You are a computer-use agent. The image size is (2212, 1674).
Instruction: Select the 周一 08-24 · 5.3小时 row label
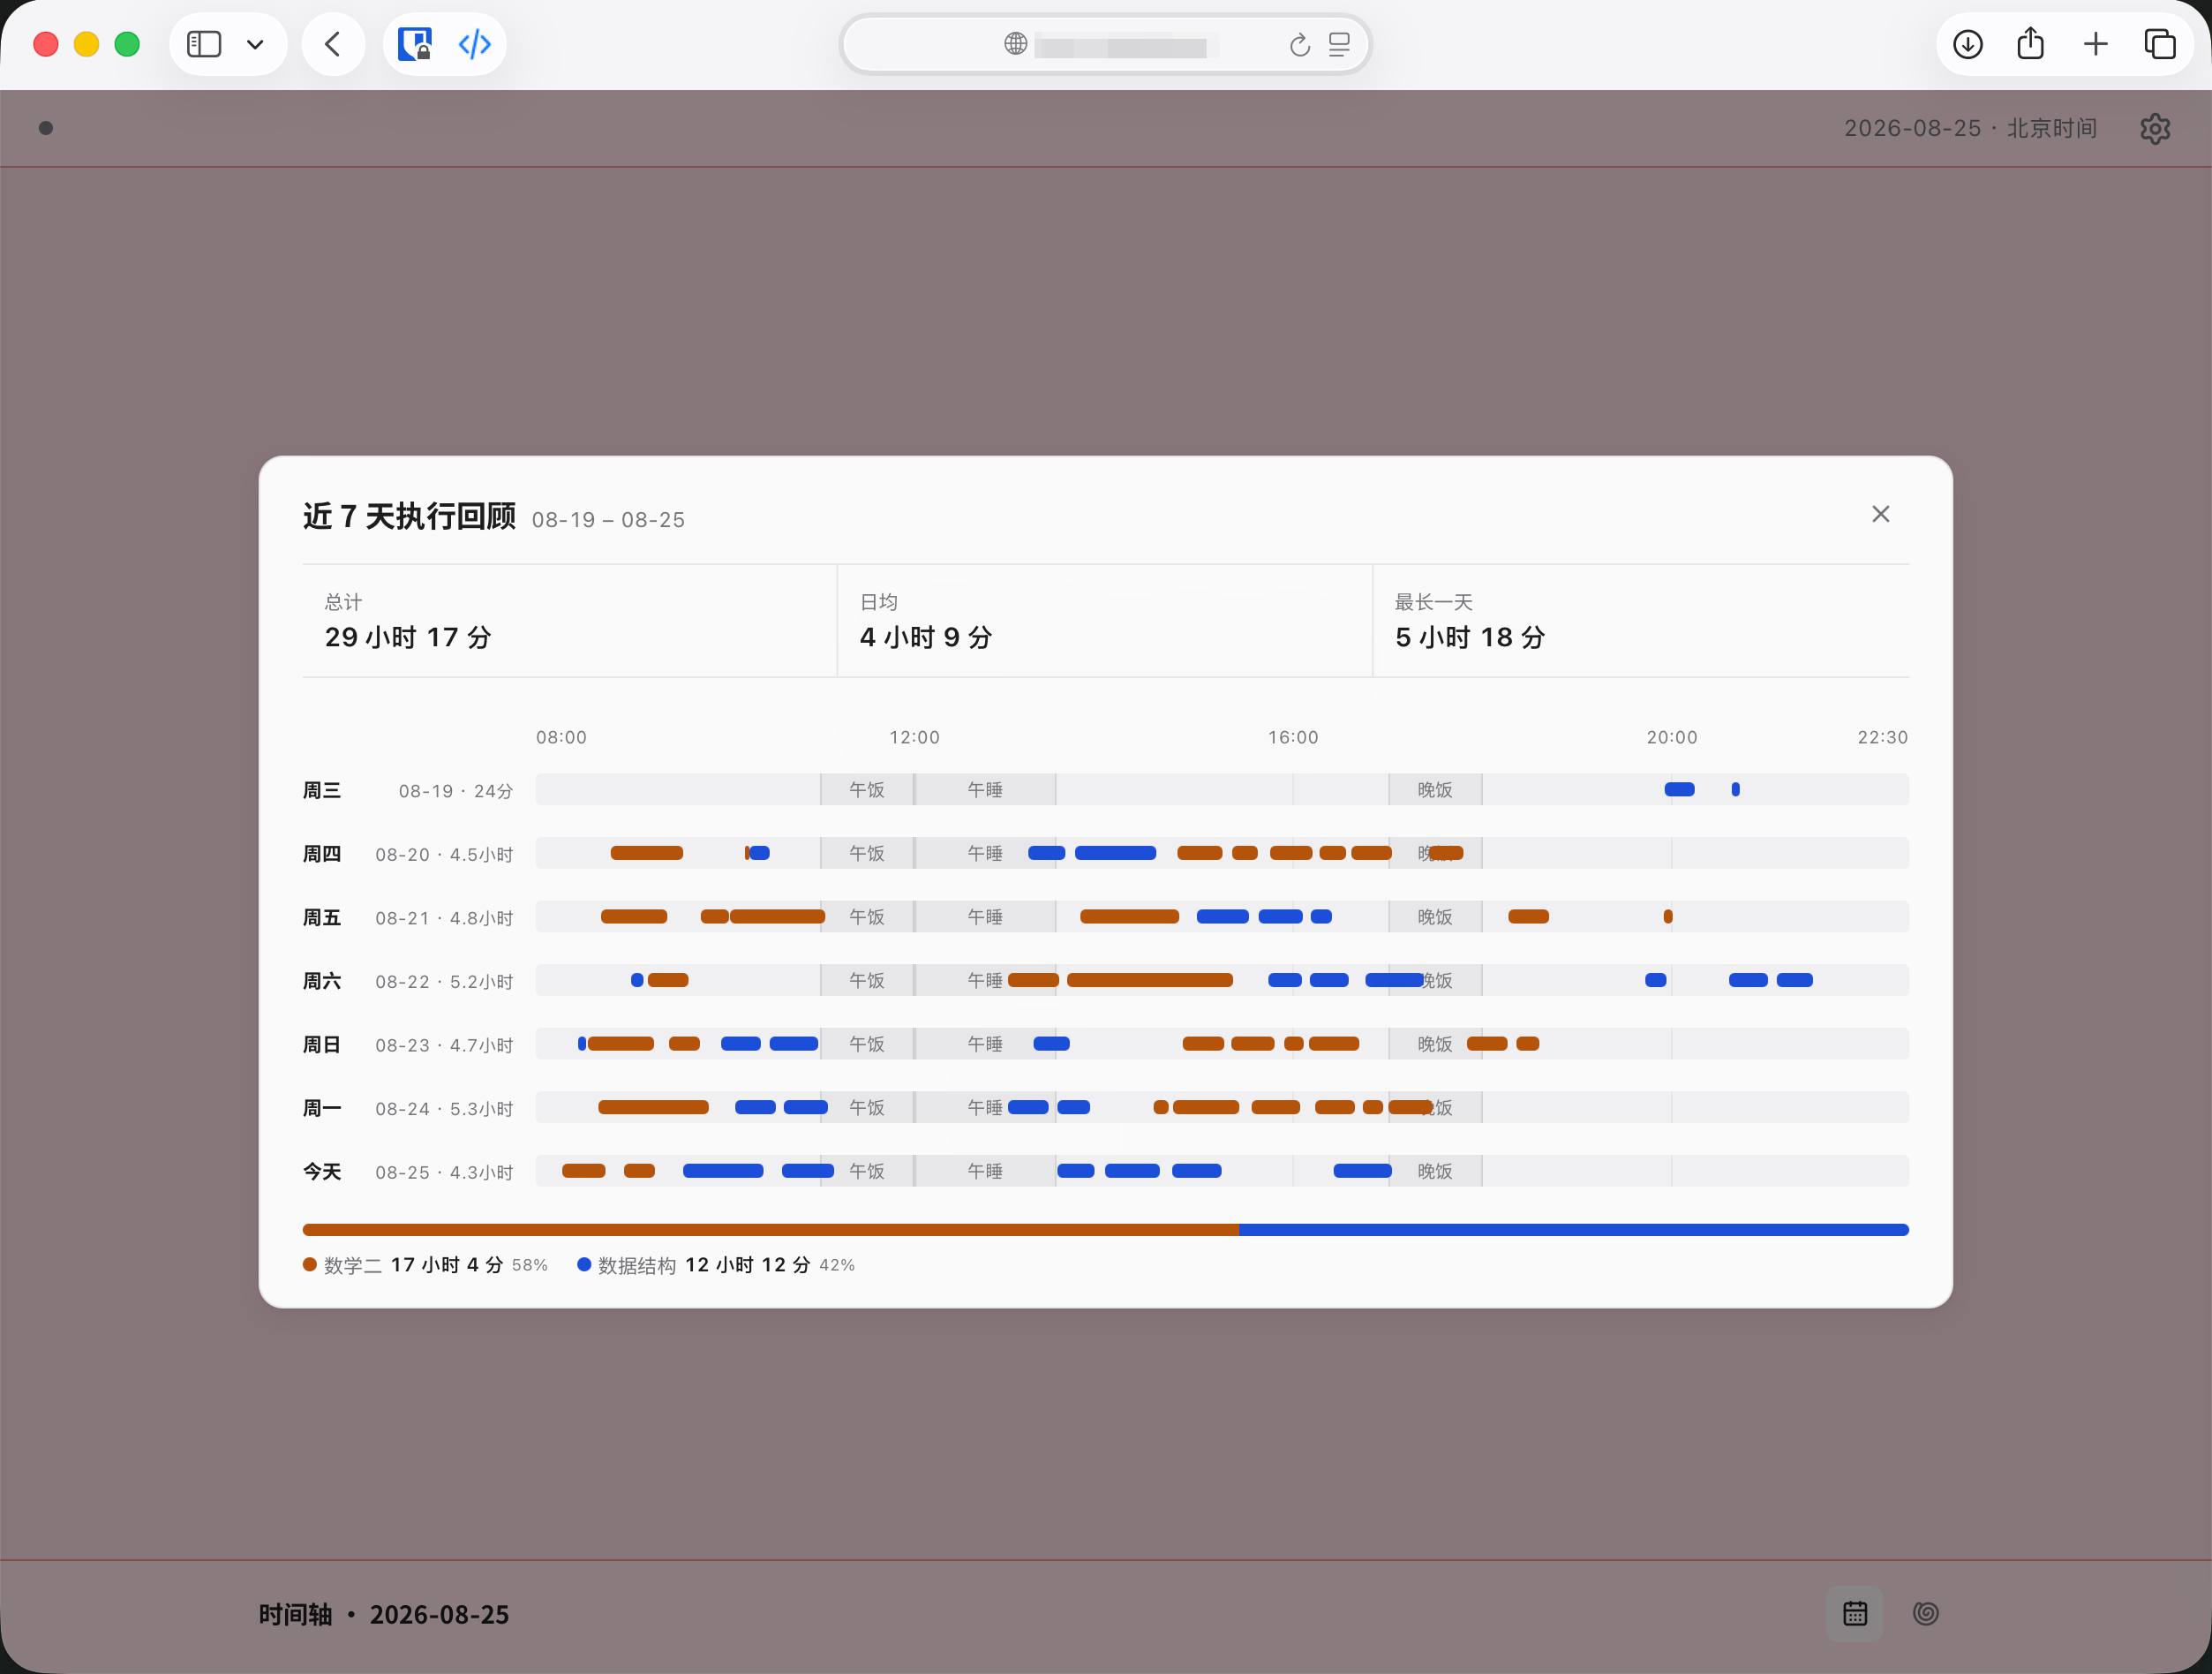(x=408, y=1108)
